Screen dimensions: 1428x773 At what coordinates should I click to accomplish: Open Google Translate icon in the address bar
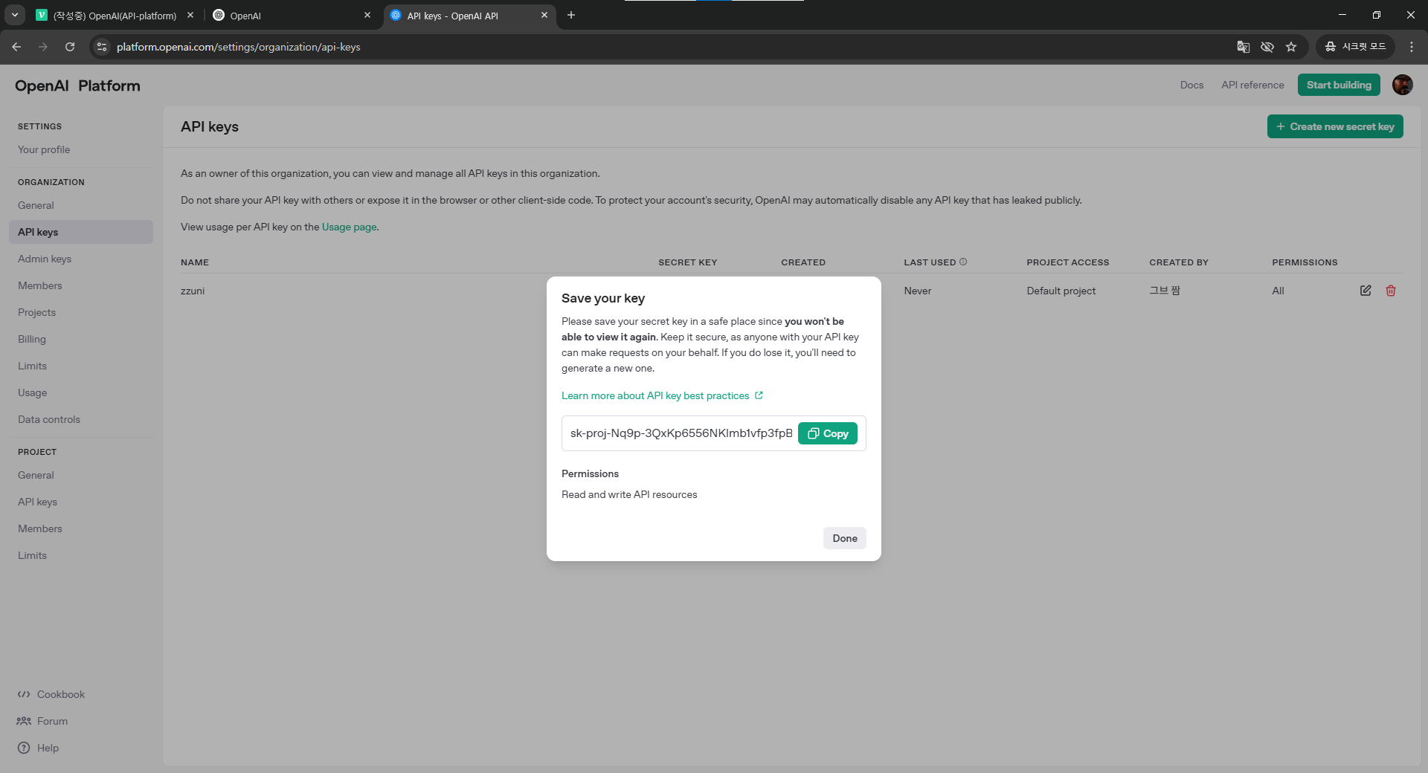click(1243, 46)
